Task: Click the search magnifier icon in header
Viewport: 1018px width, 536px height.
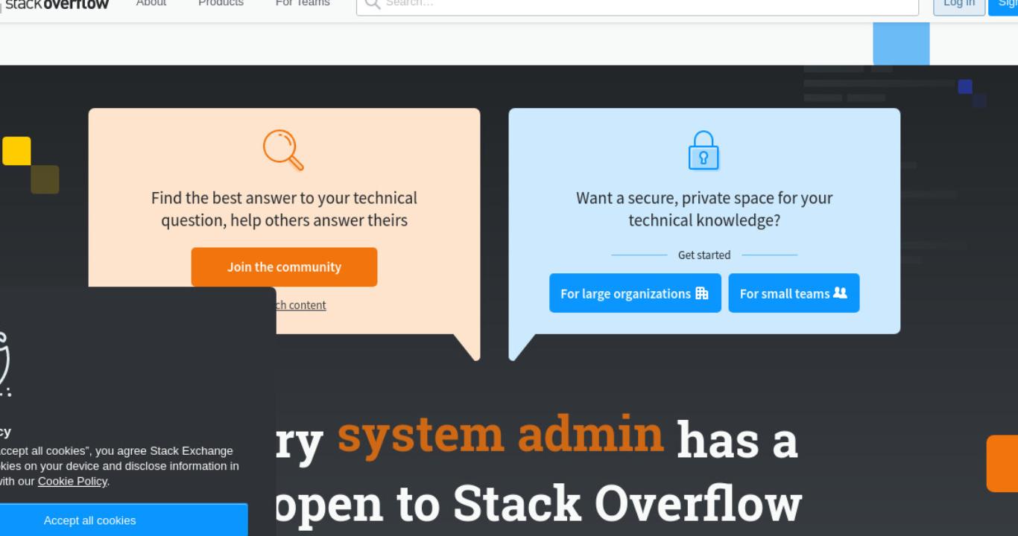Action: click(x=373, y=4)
